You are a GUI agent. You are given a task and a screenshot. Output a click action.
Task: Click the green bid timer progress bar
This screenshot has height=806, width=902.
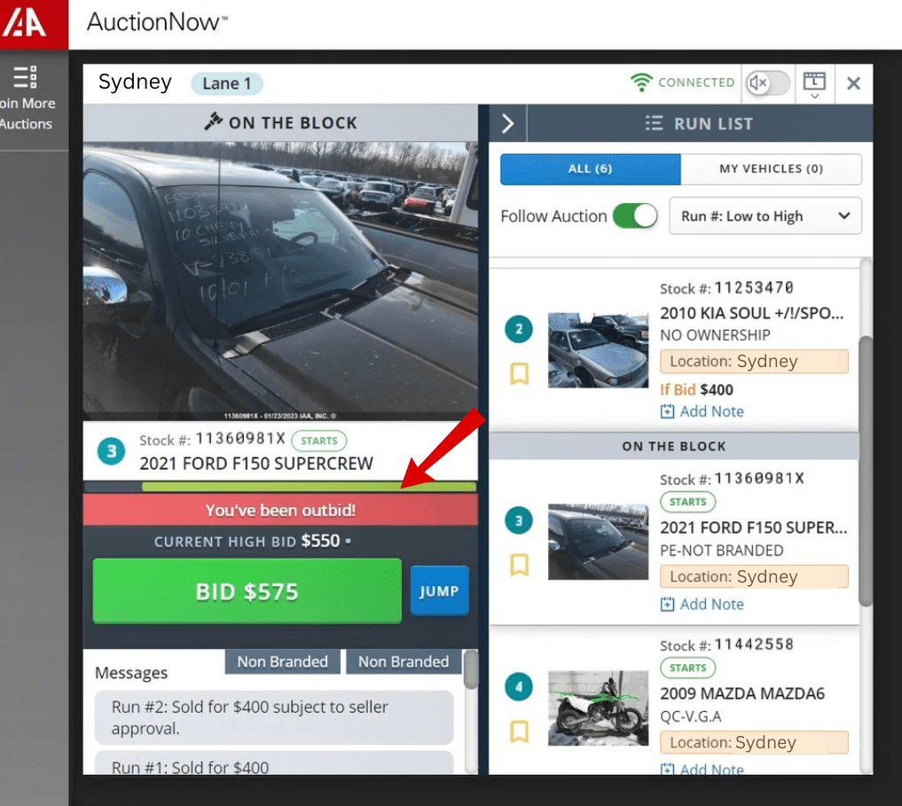[308, 487]
